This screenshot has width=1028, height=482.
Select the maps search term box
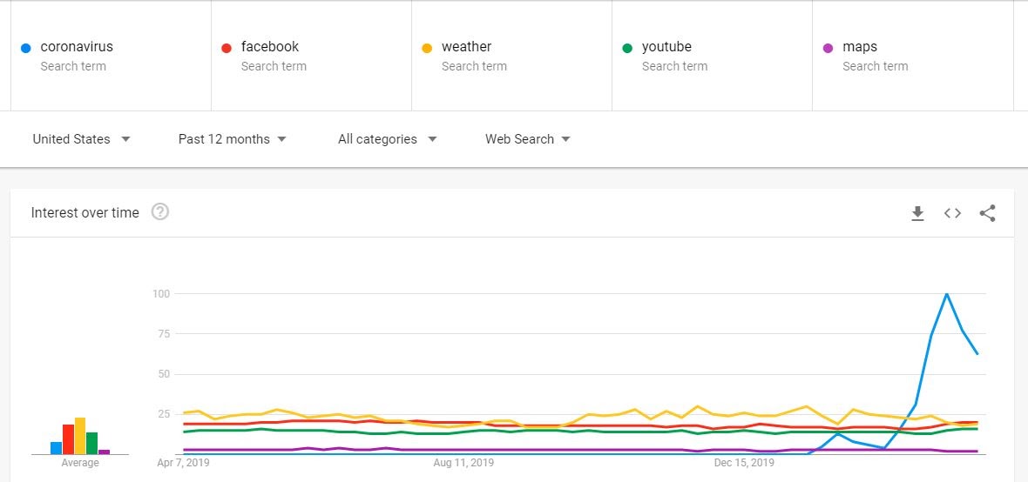[x=913, y=56]
